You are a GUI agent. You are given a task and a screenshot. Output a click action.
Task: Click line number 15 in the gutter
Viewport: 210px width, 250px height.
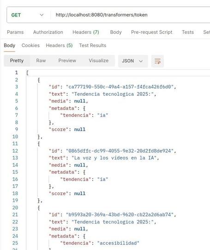click(x=15, y=172)
